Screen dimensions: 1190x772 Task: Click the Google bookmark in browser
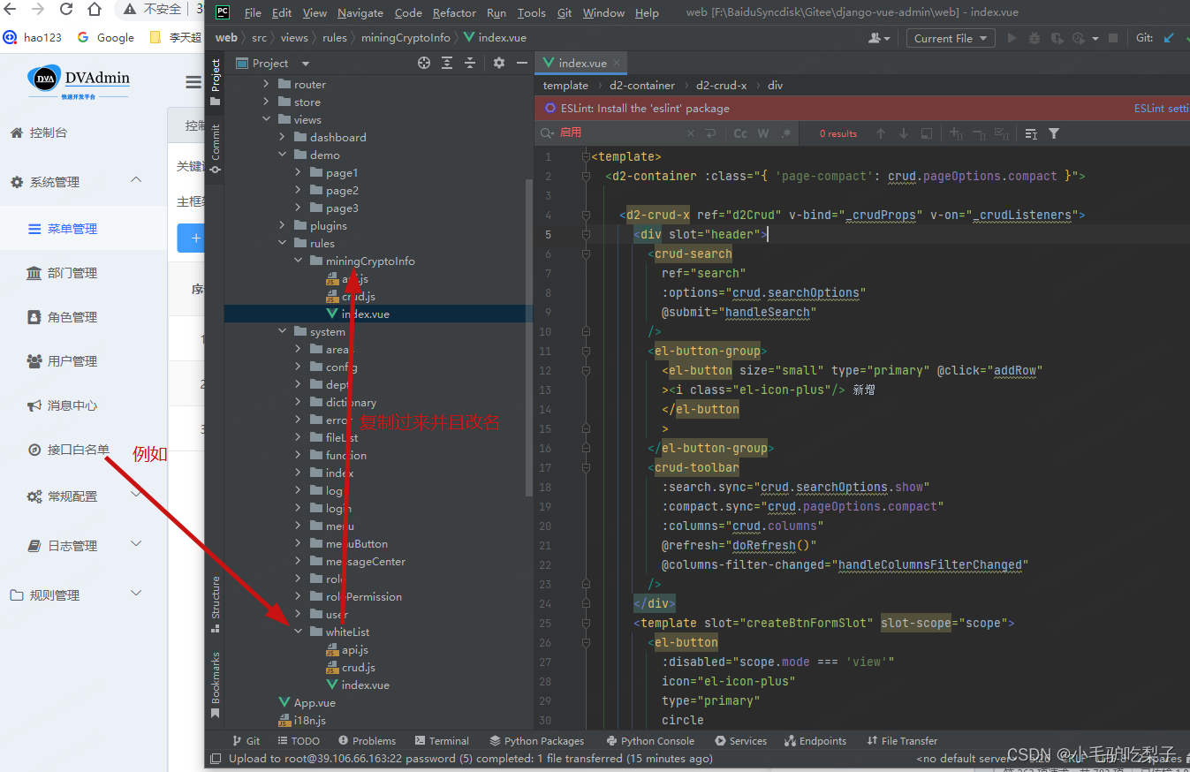(x=106, y=37)
